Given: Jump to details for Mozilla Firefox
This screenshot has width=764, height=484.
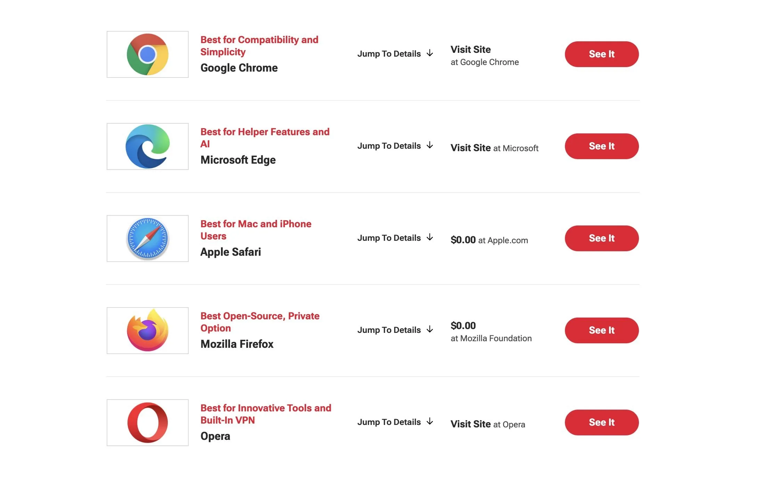Looking at the screenshot, I should (x=395, y=330).
